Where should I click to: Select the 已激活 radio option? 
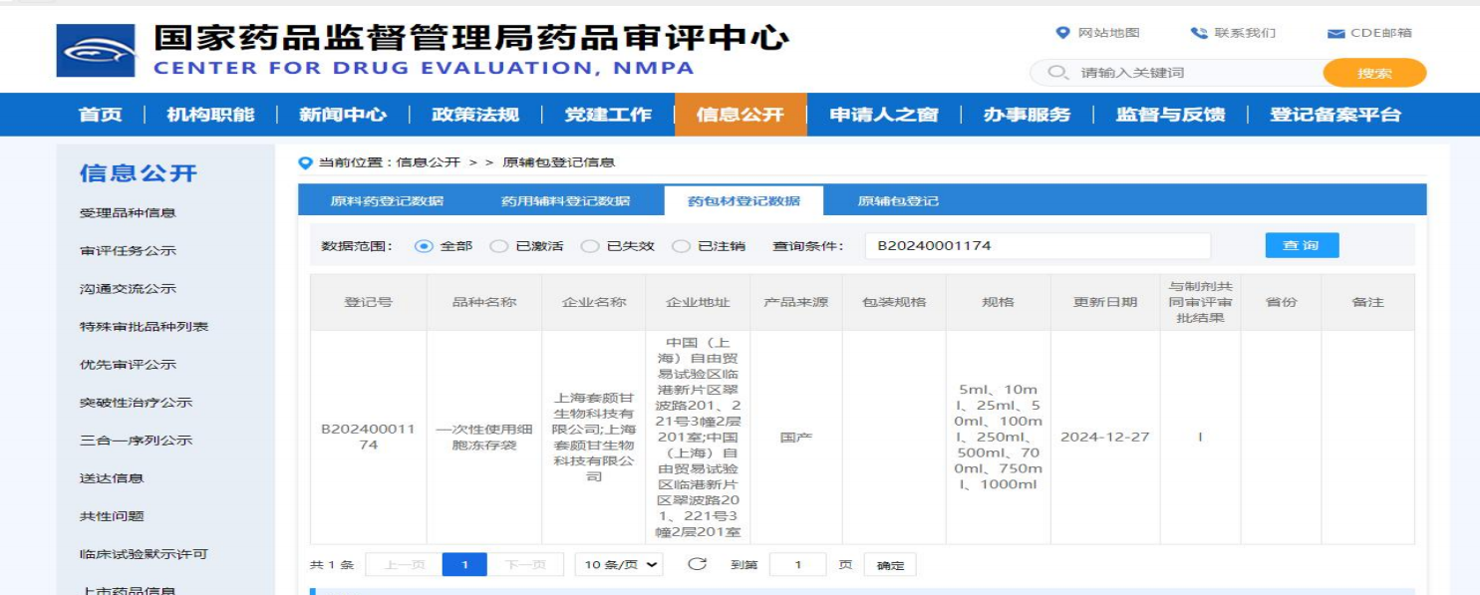point(499,246)
